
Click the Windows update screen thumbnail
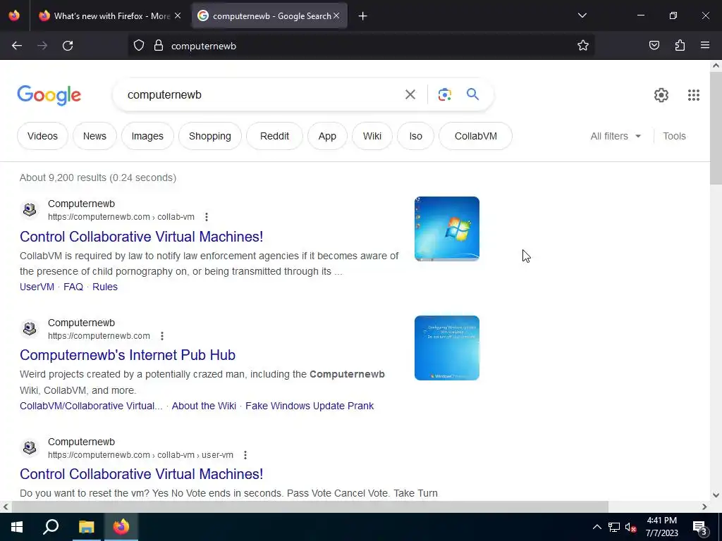click(x=446, y=348)
